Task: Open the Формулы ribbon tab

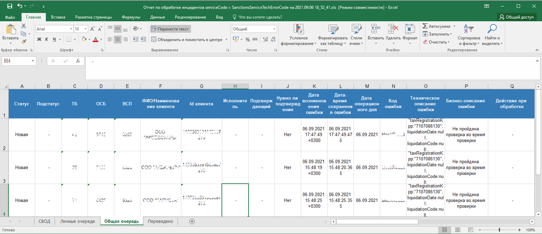Action: (x=131, y=17)
